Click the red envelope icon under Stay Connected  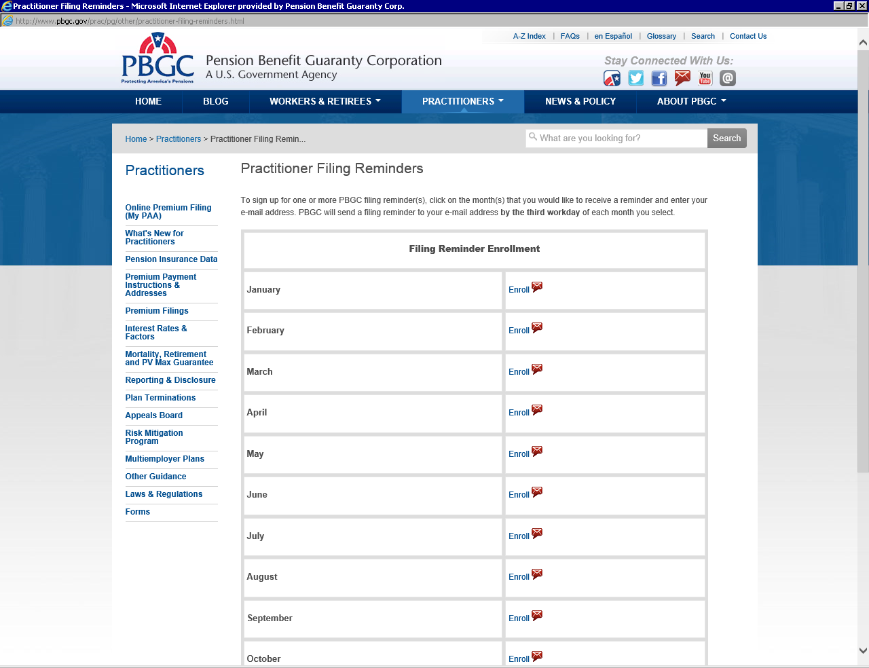pyautogui.click(x=682, y=79)
